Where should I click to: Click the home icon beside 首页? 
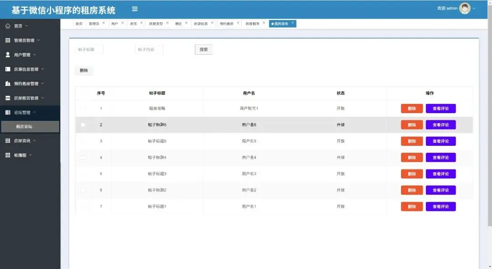8,26
